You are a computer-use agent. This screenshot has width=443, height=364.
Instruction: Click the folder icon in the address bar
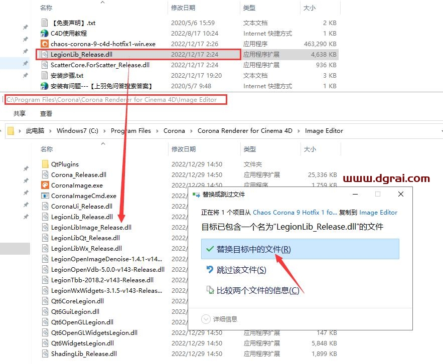(x=10, y=131)
